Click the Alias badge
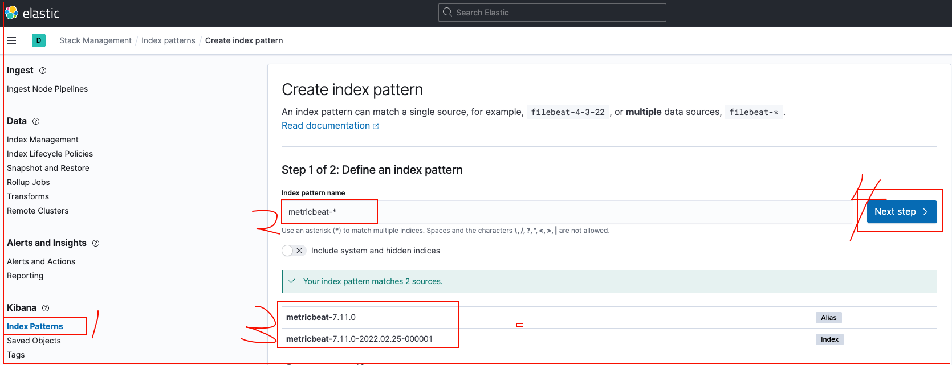The height and width of the screenshot is (365, 952). point(829,318)
